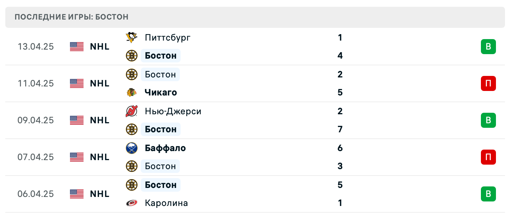
Task: Click the green В badge for the Питтсбург game
Action: 488,47
